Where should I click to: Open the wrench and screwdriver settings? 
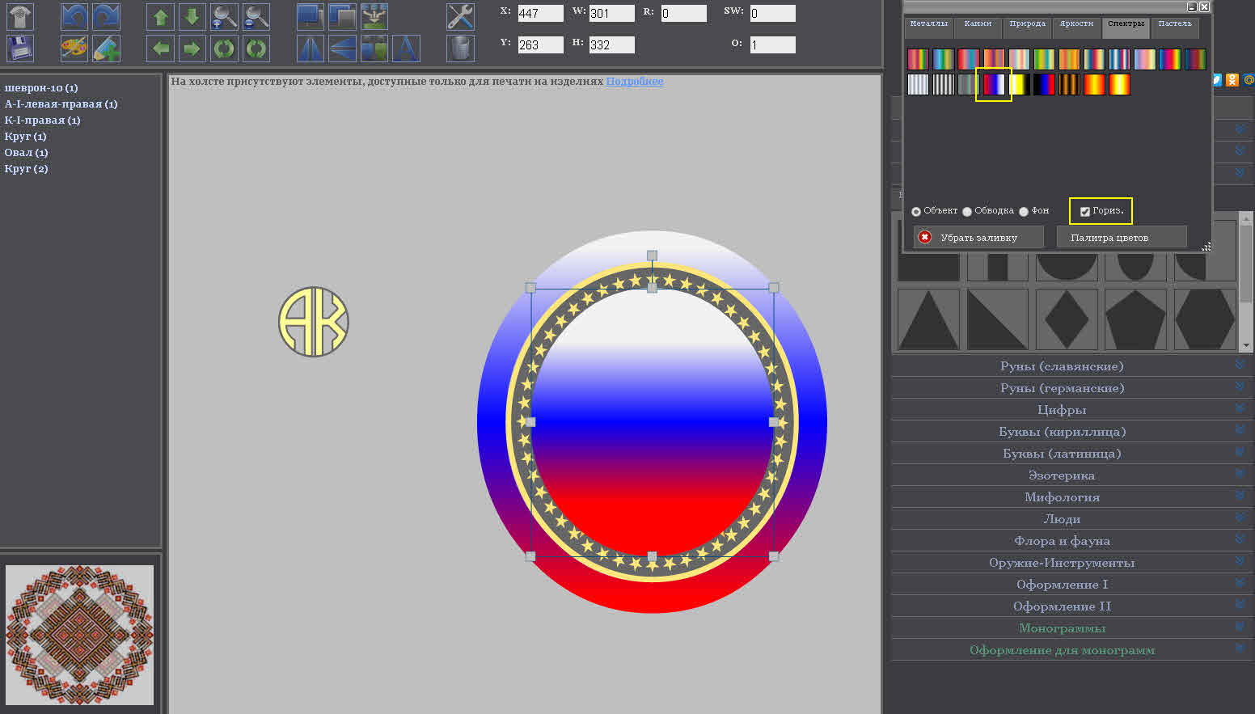point(460,16)
